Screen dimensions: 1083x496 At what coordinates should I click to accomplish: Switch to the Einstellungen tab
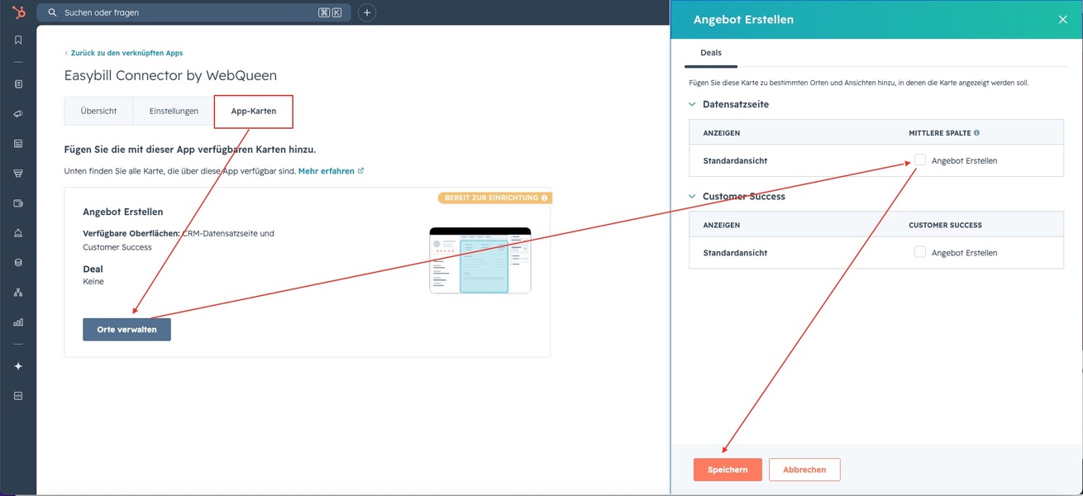(174, 112)
